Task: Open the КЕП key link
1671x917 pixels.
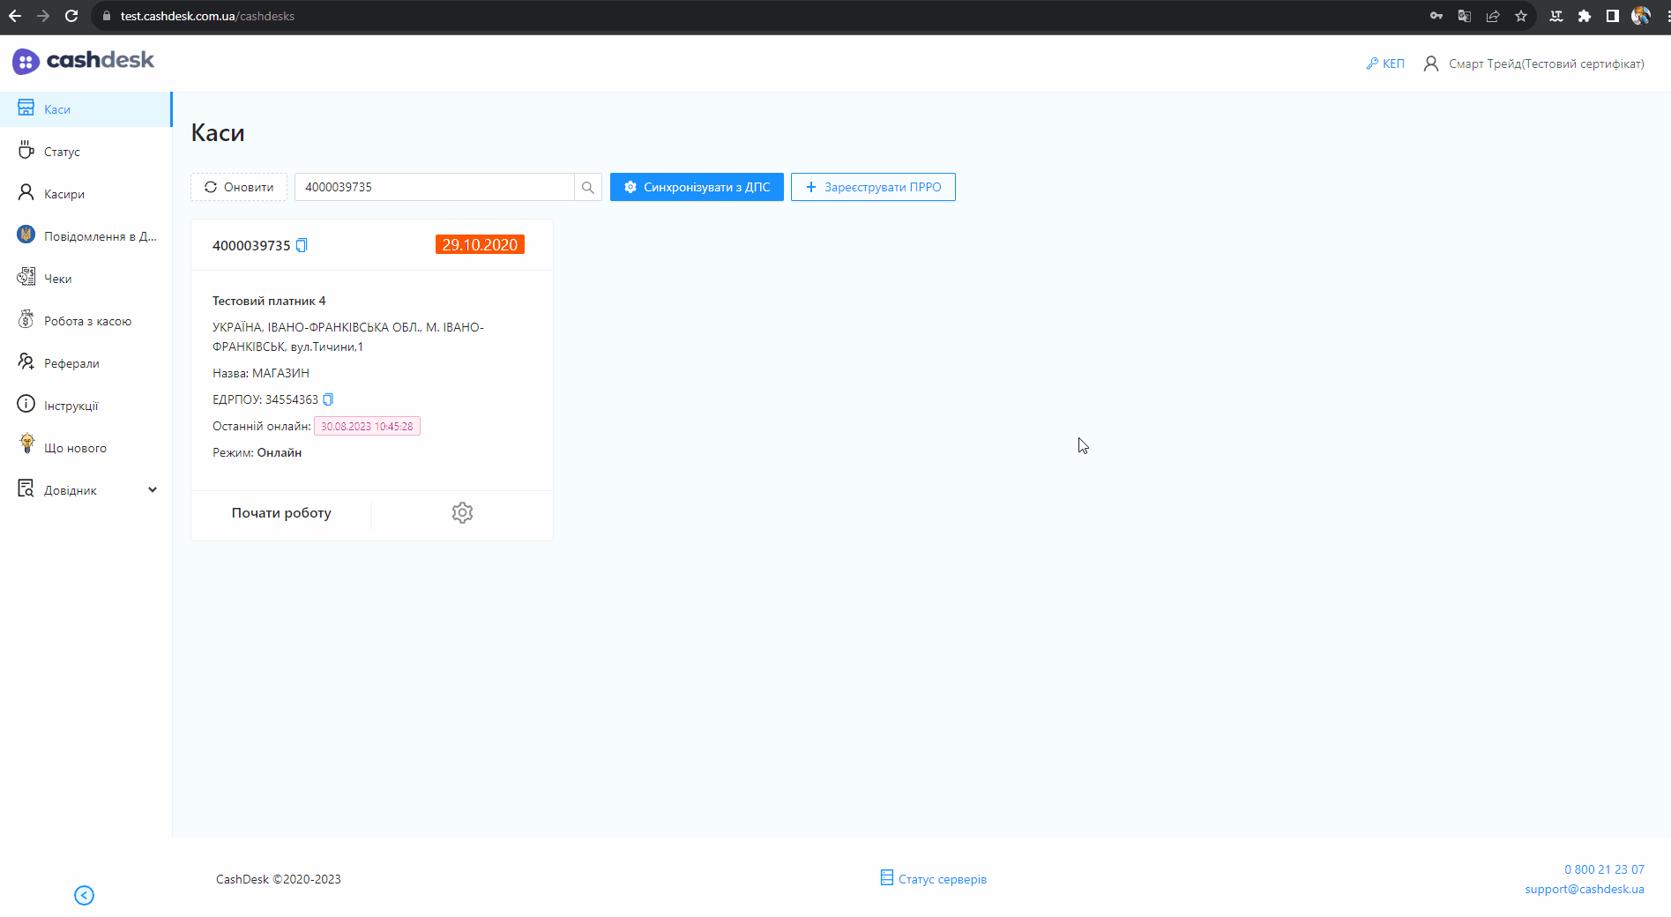Action: pyautogui.click(x=1385, y=63)
